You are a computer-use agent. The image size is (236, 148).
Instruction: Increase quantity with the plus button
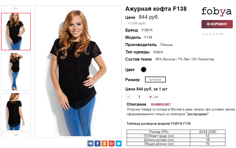[150, 97]
